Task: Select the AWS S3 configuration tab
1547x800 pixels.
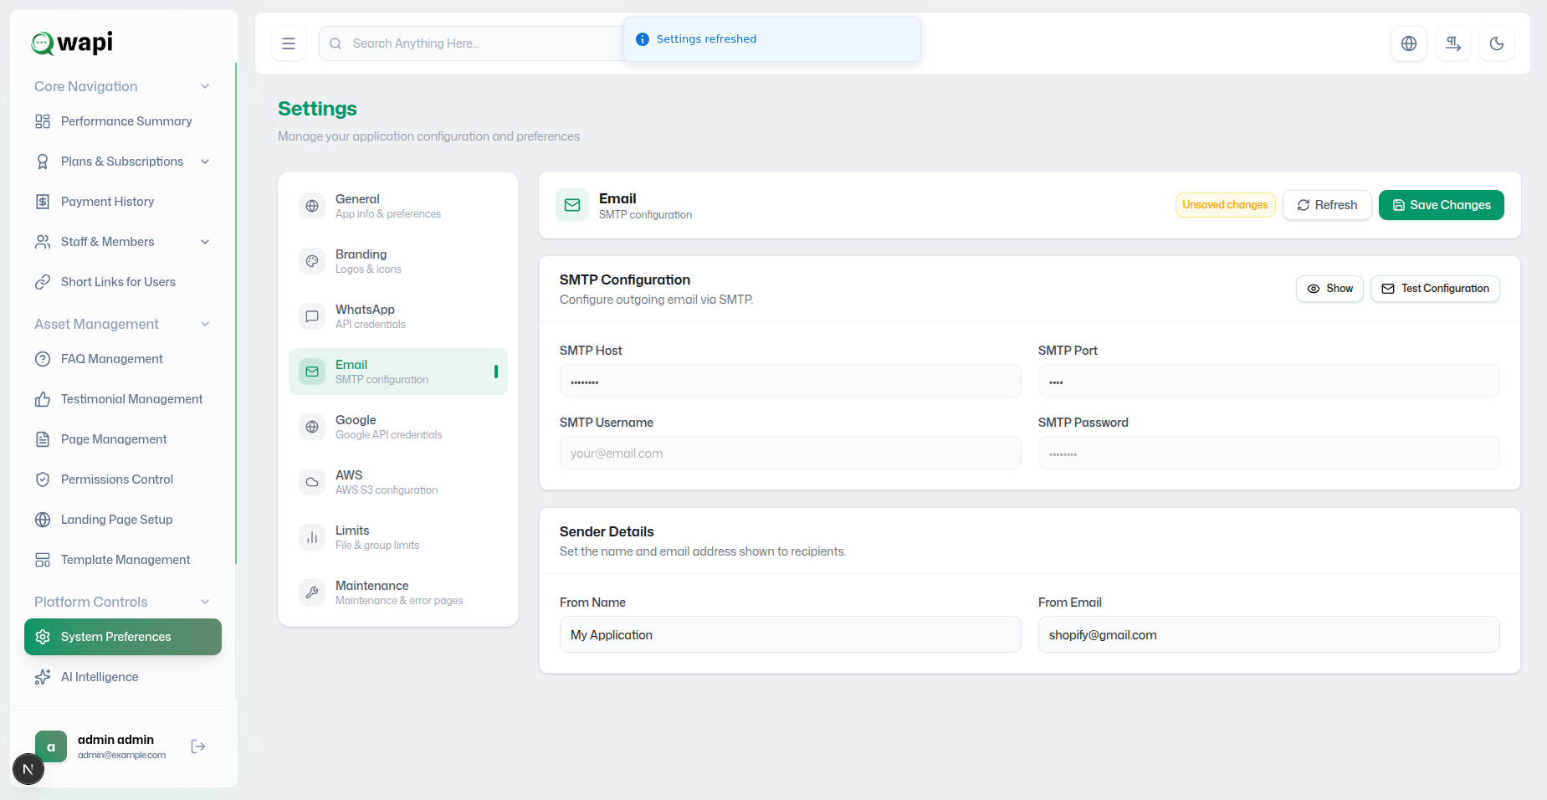Action: [398, 482]
